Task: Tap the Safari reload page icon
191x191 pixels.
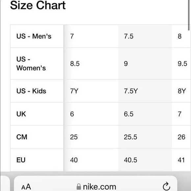Action: [x=166, y=186]
